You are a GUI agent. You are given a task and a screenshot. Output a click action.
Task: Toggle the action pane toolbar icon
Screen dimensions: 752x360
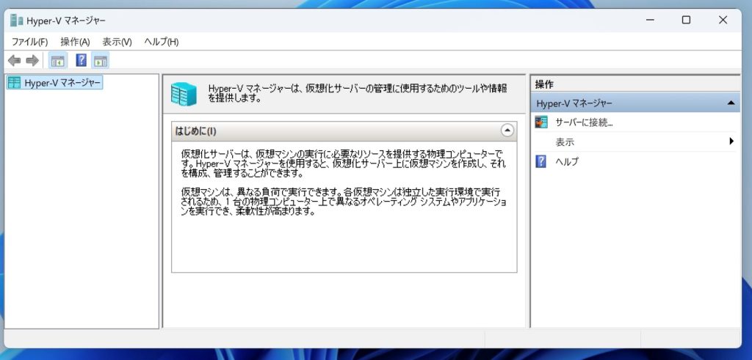(100, 61)
